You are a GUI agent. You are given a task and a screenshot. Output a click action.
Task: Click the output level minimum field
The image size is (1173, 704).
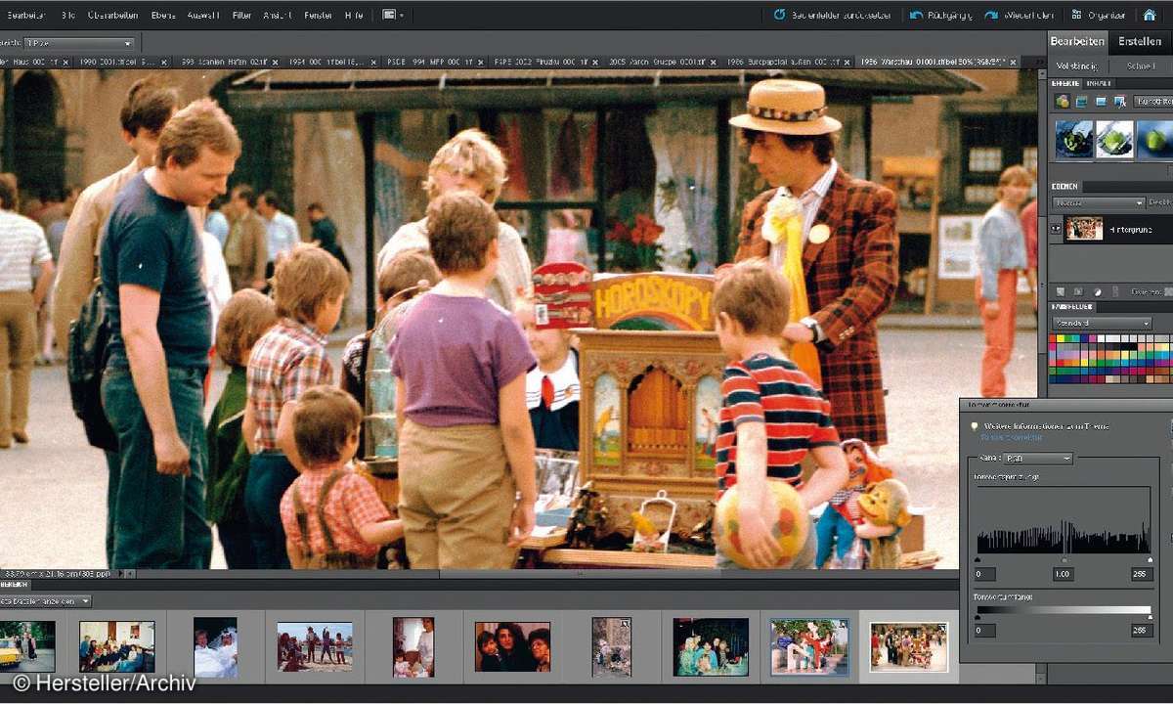click(984, 631)
